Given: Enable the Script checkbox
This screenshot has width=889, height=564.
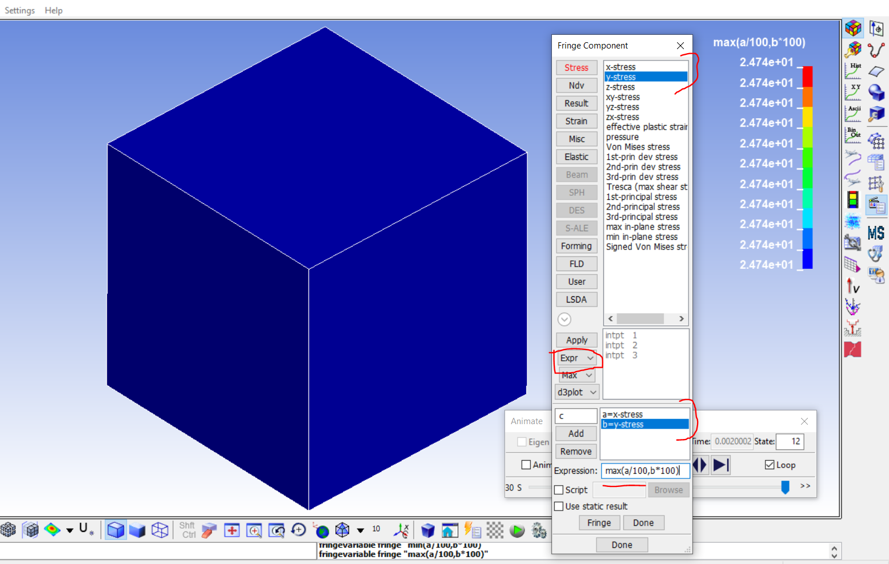Looking at the screenshot, I should click(559, 490).
